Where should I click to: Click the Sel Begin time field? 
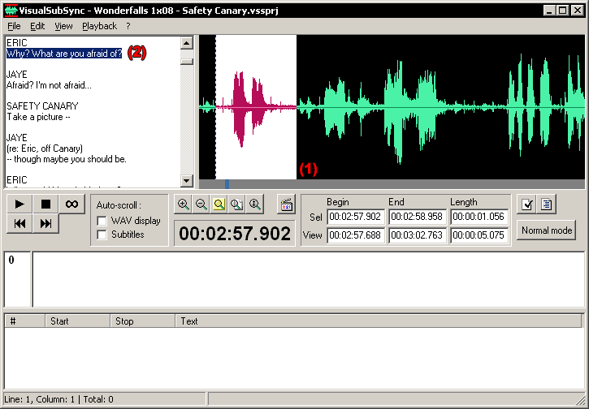coord(355,217)
